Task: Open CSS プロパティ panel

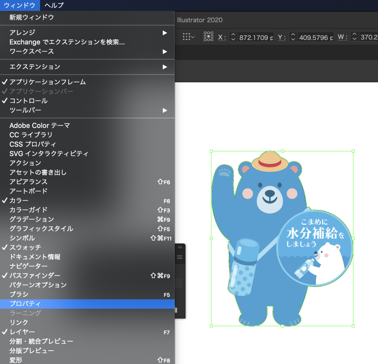Action: tap(87, 144)
